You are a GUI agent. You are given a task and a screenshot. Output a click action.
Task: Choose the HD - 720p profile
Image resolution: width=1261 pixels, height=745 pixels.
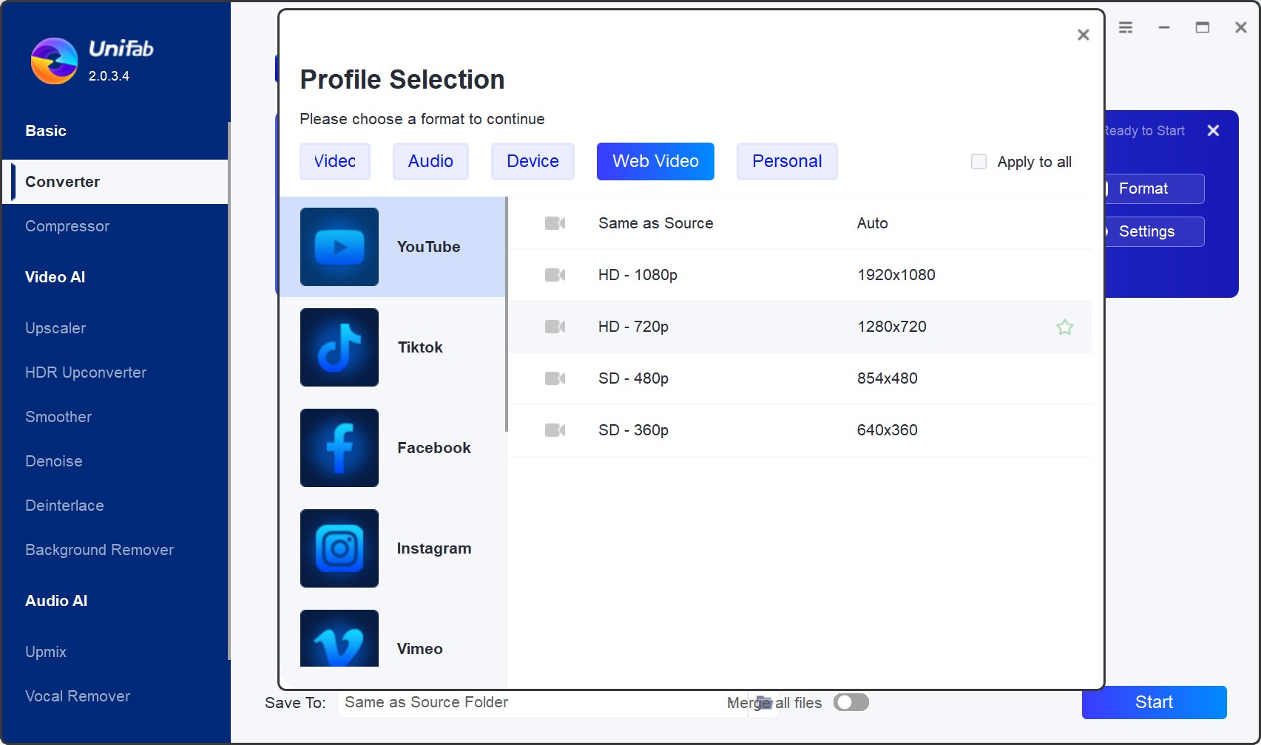pyautogui.click(x=800, y=327)
